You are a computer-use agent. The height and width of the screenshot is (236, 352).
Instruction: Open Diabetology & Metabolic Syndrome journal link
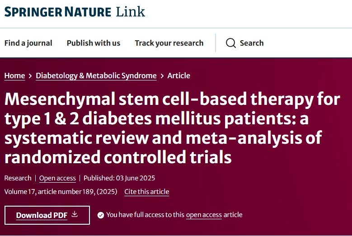[96, 76]
